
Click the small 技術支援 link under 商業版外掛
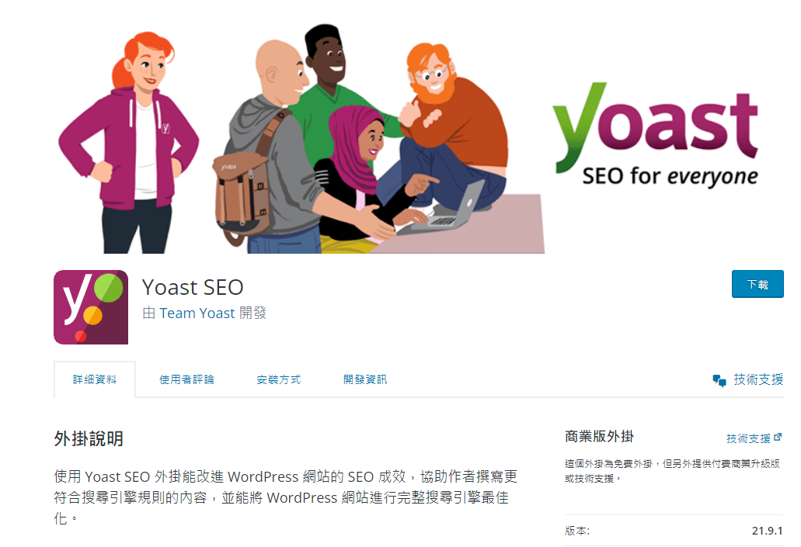(748, 438)
